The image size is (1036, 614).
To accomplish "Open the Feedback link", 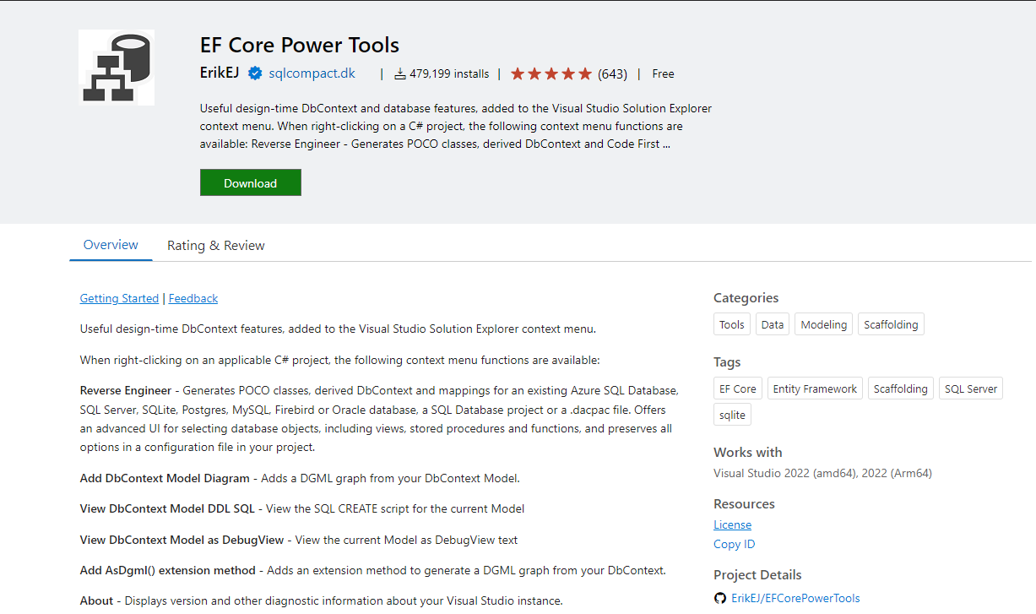I will (x=193, y=298).
